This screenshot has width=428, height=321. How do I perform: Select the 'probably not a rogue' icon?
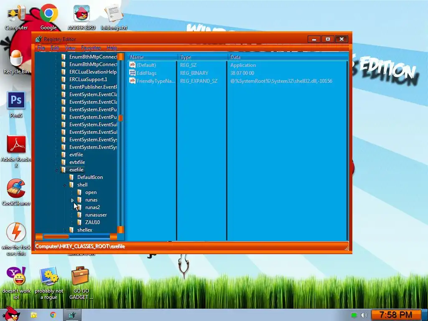pos(49,283)
